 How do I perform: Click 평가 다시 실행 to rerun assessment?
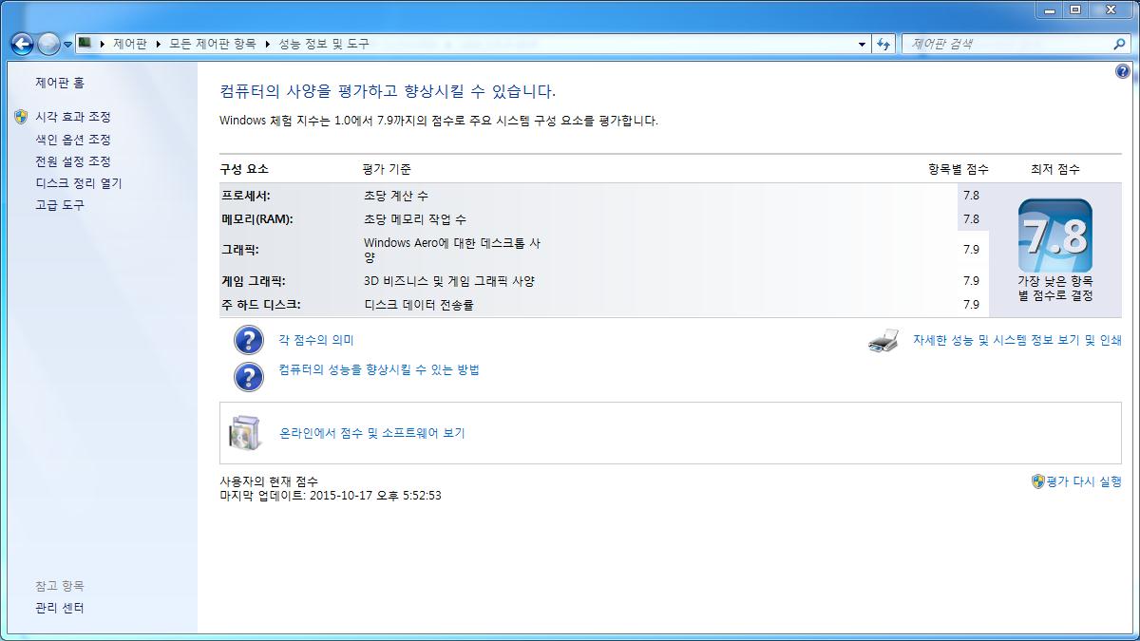click(1084, 481)
